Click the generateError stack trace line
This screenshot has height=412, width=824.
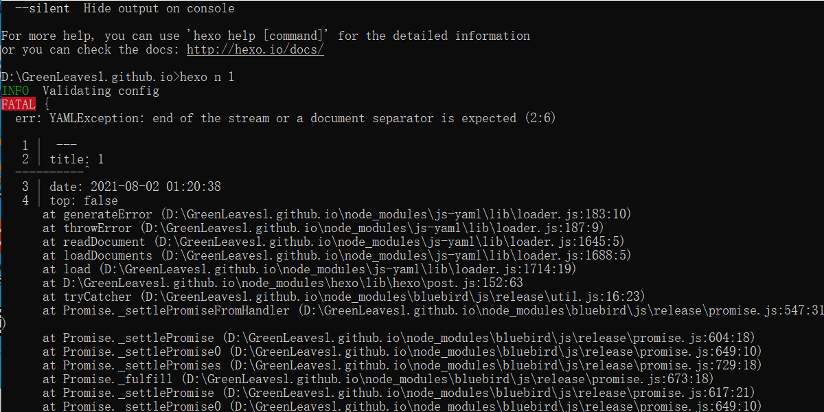click(x=336, y=214)
